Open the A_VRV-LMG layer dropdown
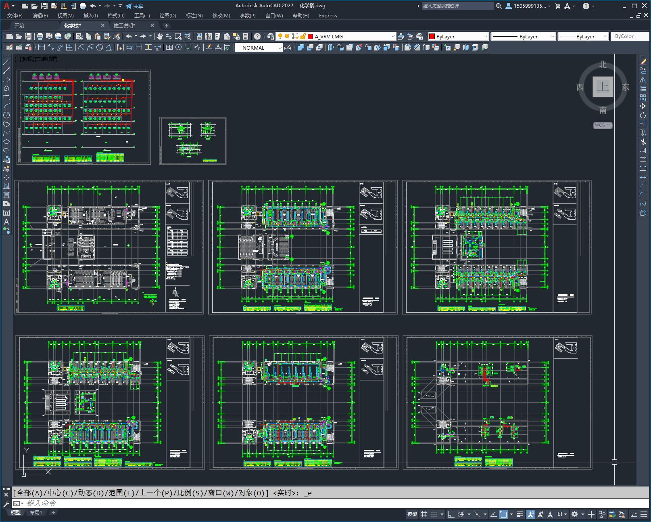Screen dimensions: 651x522 [x=336, y=36]
